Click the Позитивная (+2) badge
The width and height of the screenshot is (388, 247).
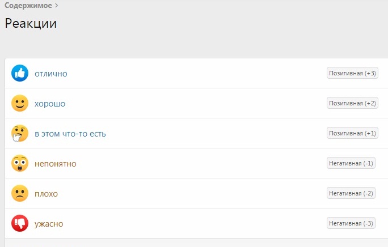[352, 103]
